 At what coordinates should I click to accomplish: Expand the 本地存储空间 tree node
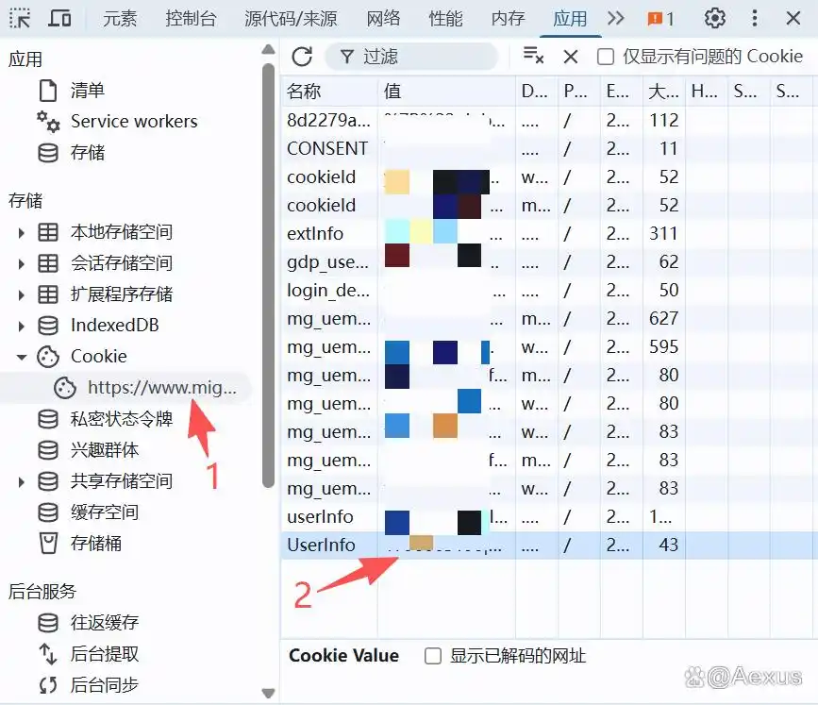coord(21,232)
